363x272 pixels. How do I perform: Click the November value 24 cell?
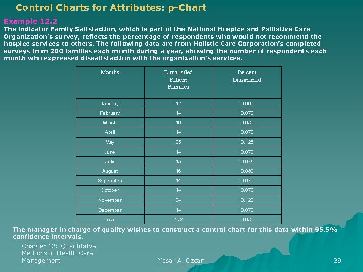[178, 200]
